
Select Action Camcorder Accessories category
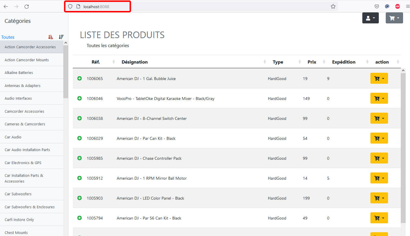31,47
